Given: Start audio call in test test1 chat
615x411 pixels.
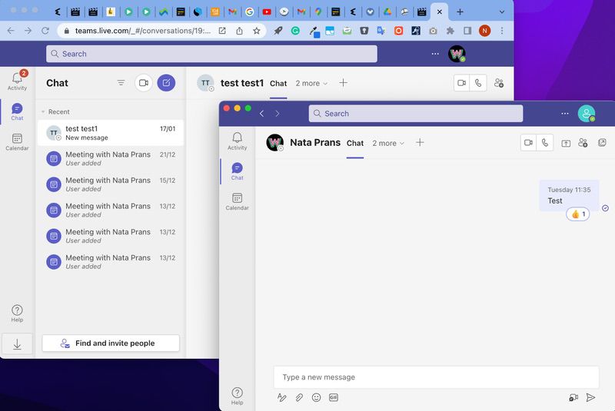Looking at the screenshot, I should click(x=478, y=83).
